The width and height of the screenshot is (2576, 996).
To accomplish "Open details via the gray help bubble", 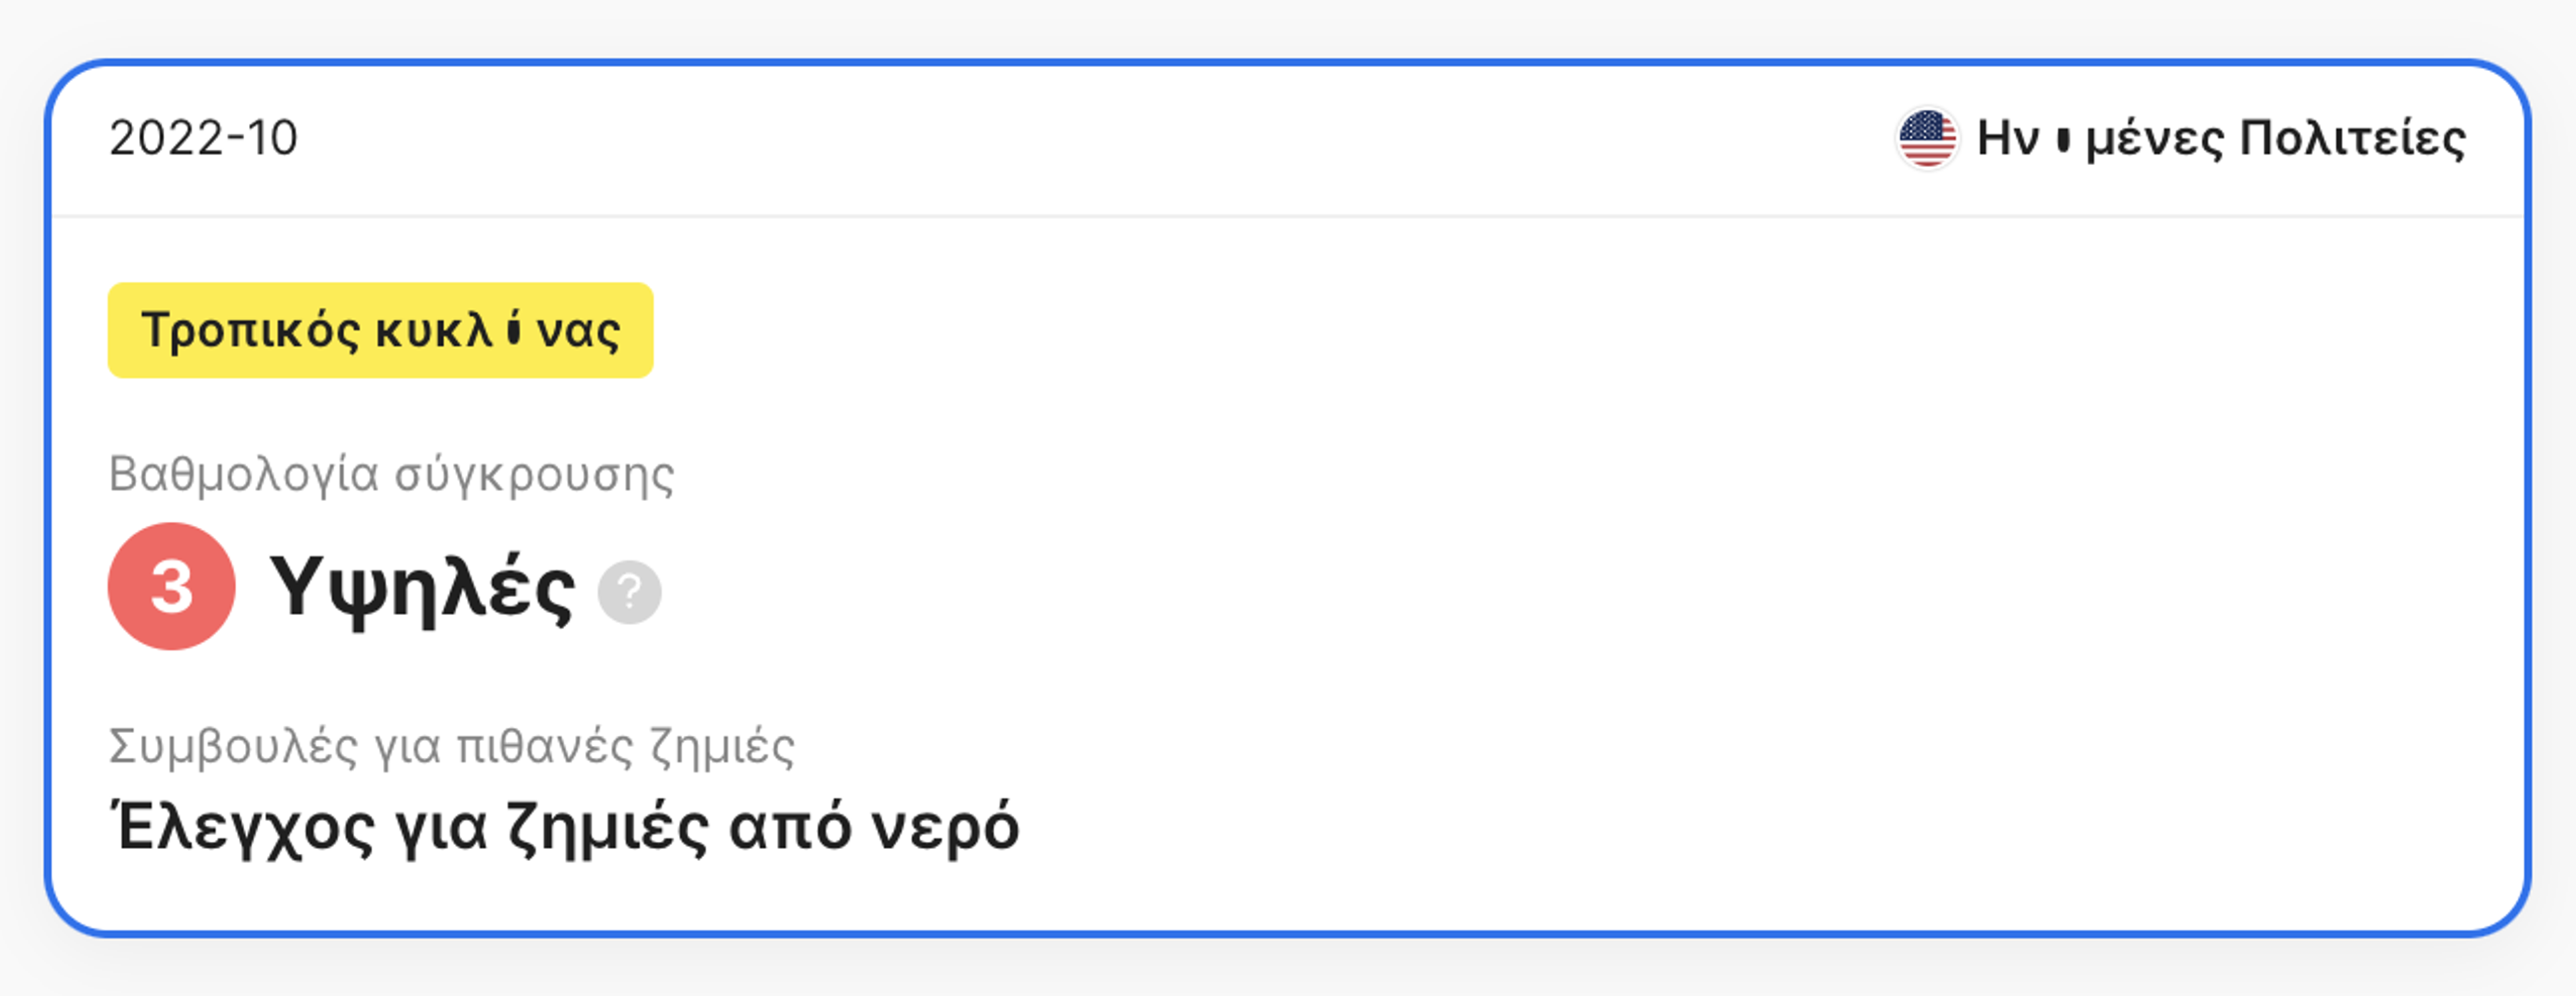I will pyautogui.click(x=631, y=592).
